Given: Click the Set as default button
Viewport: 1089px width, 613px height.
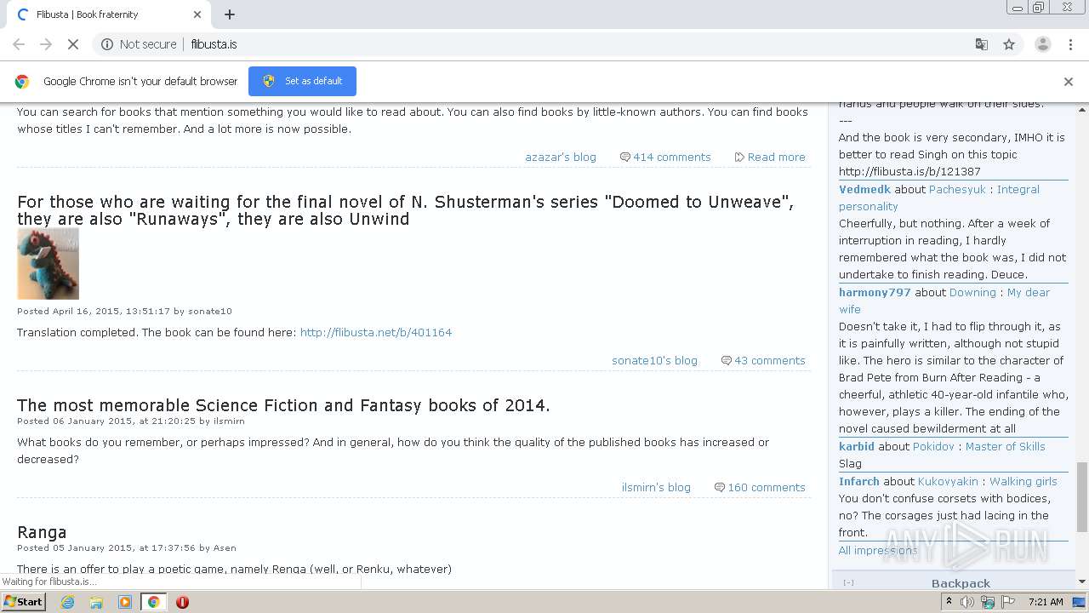Looking at the screenshot, I should pyautogui.click(x=302, y=81).
